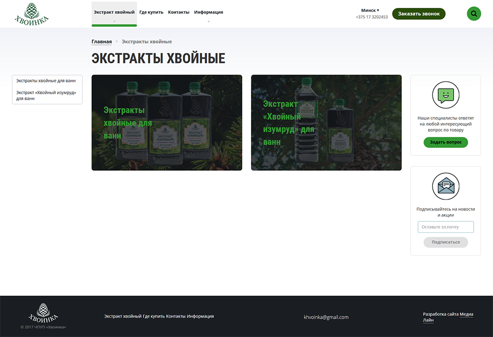493x337 pixels.
Task: Expand the dropdown arrow under Информация
Action: 209,22
